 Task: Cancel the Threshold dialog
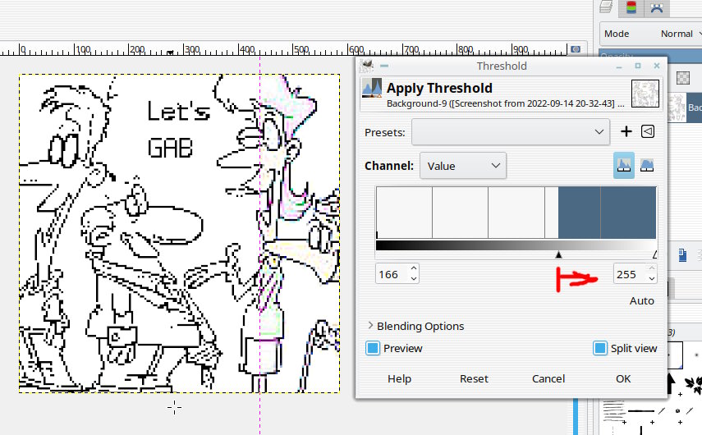coord(548,378)
